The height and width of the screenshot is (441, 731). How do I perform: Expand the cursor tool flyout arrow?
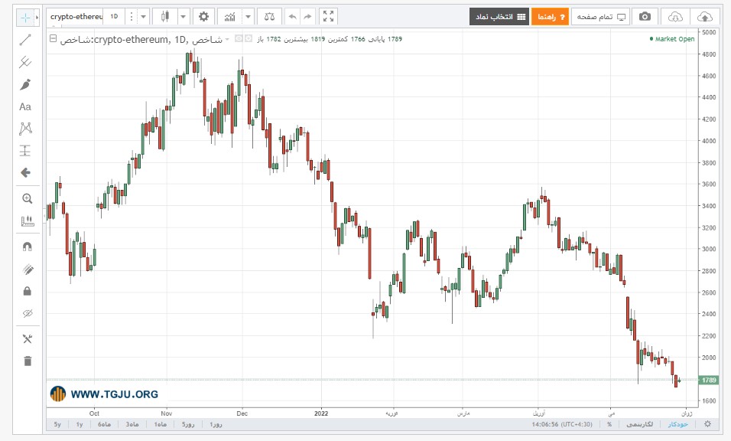[37, 18]
